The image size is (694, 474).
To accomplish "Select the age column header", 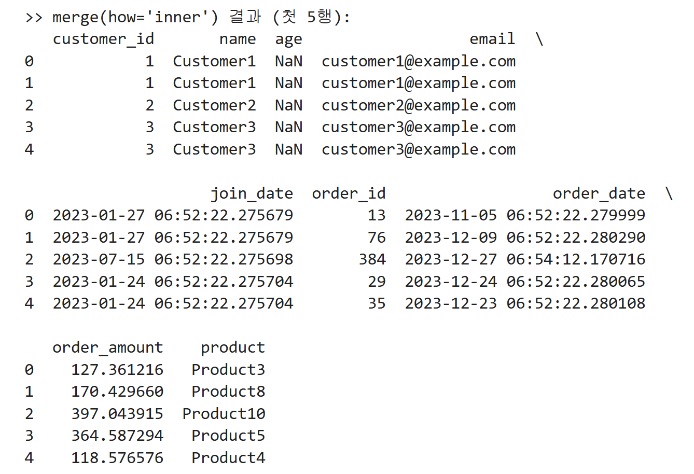I will [x=289, y=40].
